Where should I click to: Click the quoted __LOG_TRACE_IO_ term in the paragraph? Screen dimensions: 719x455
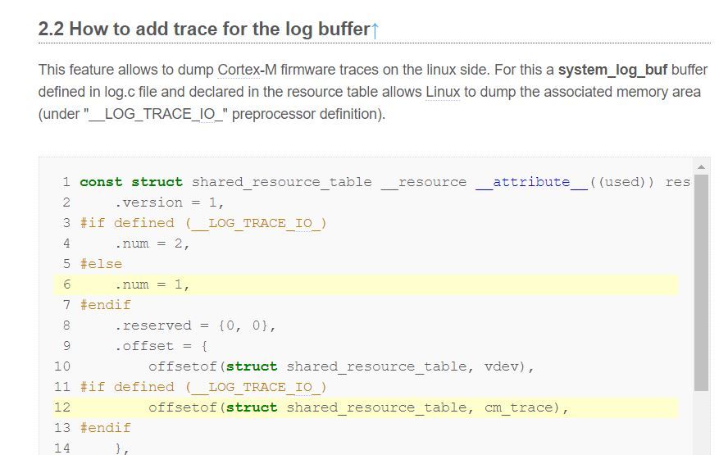click(x=156, y=114)
